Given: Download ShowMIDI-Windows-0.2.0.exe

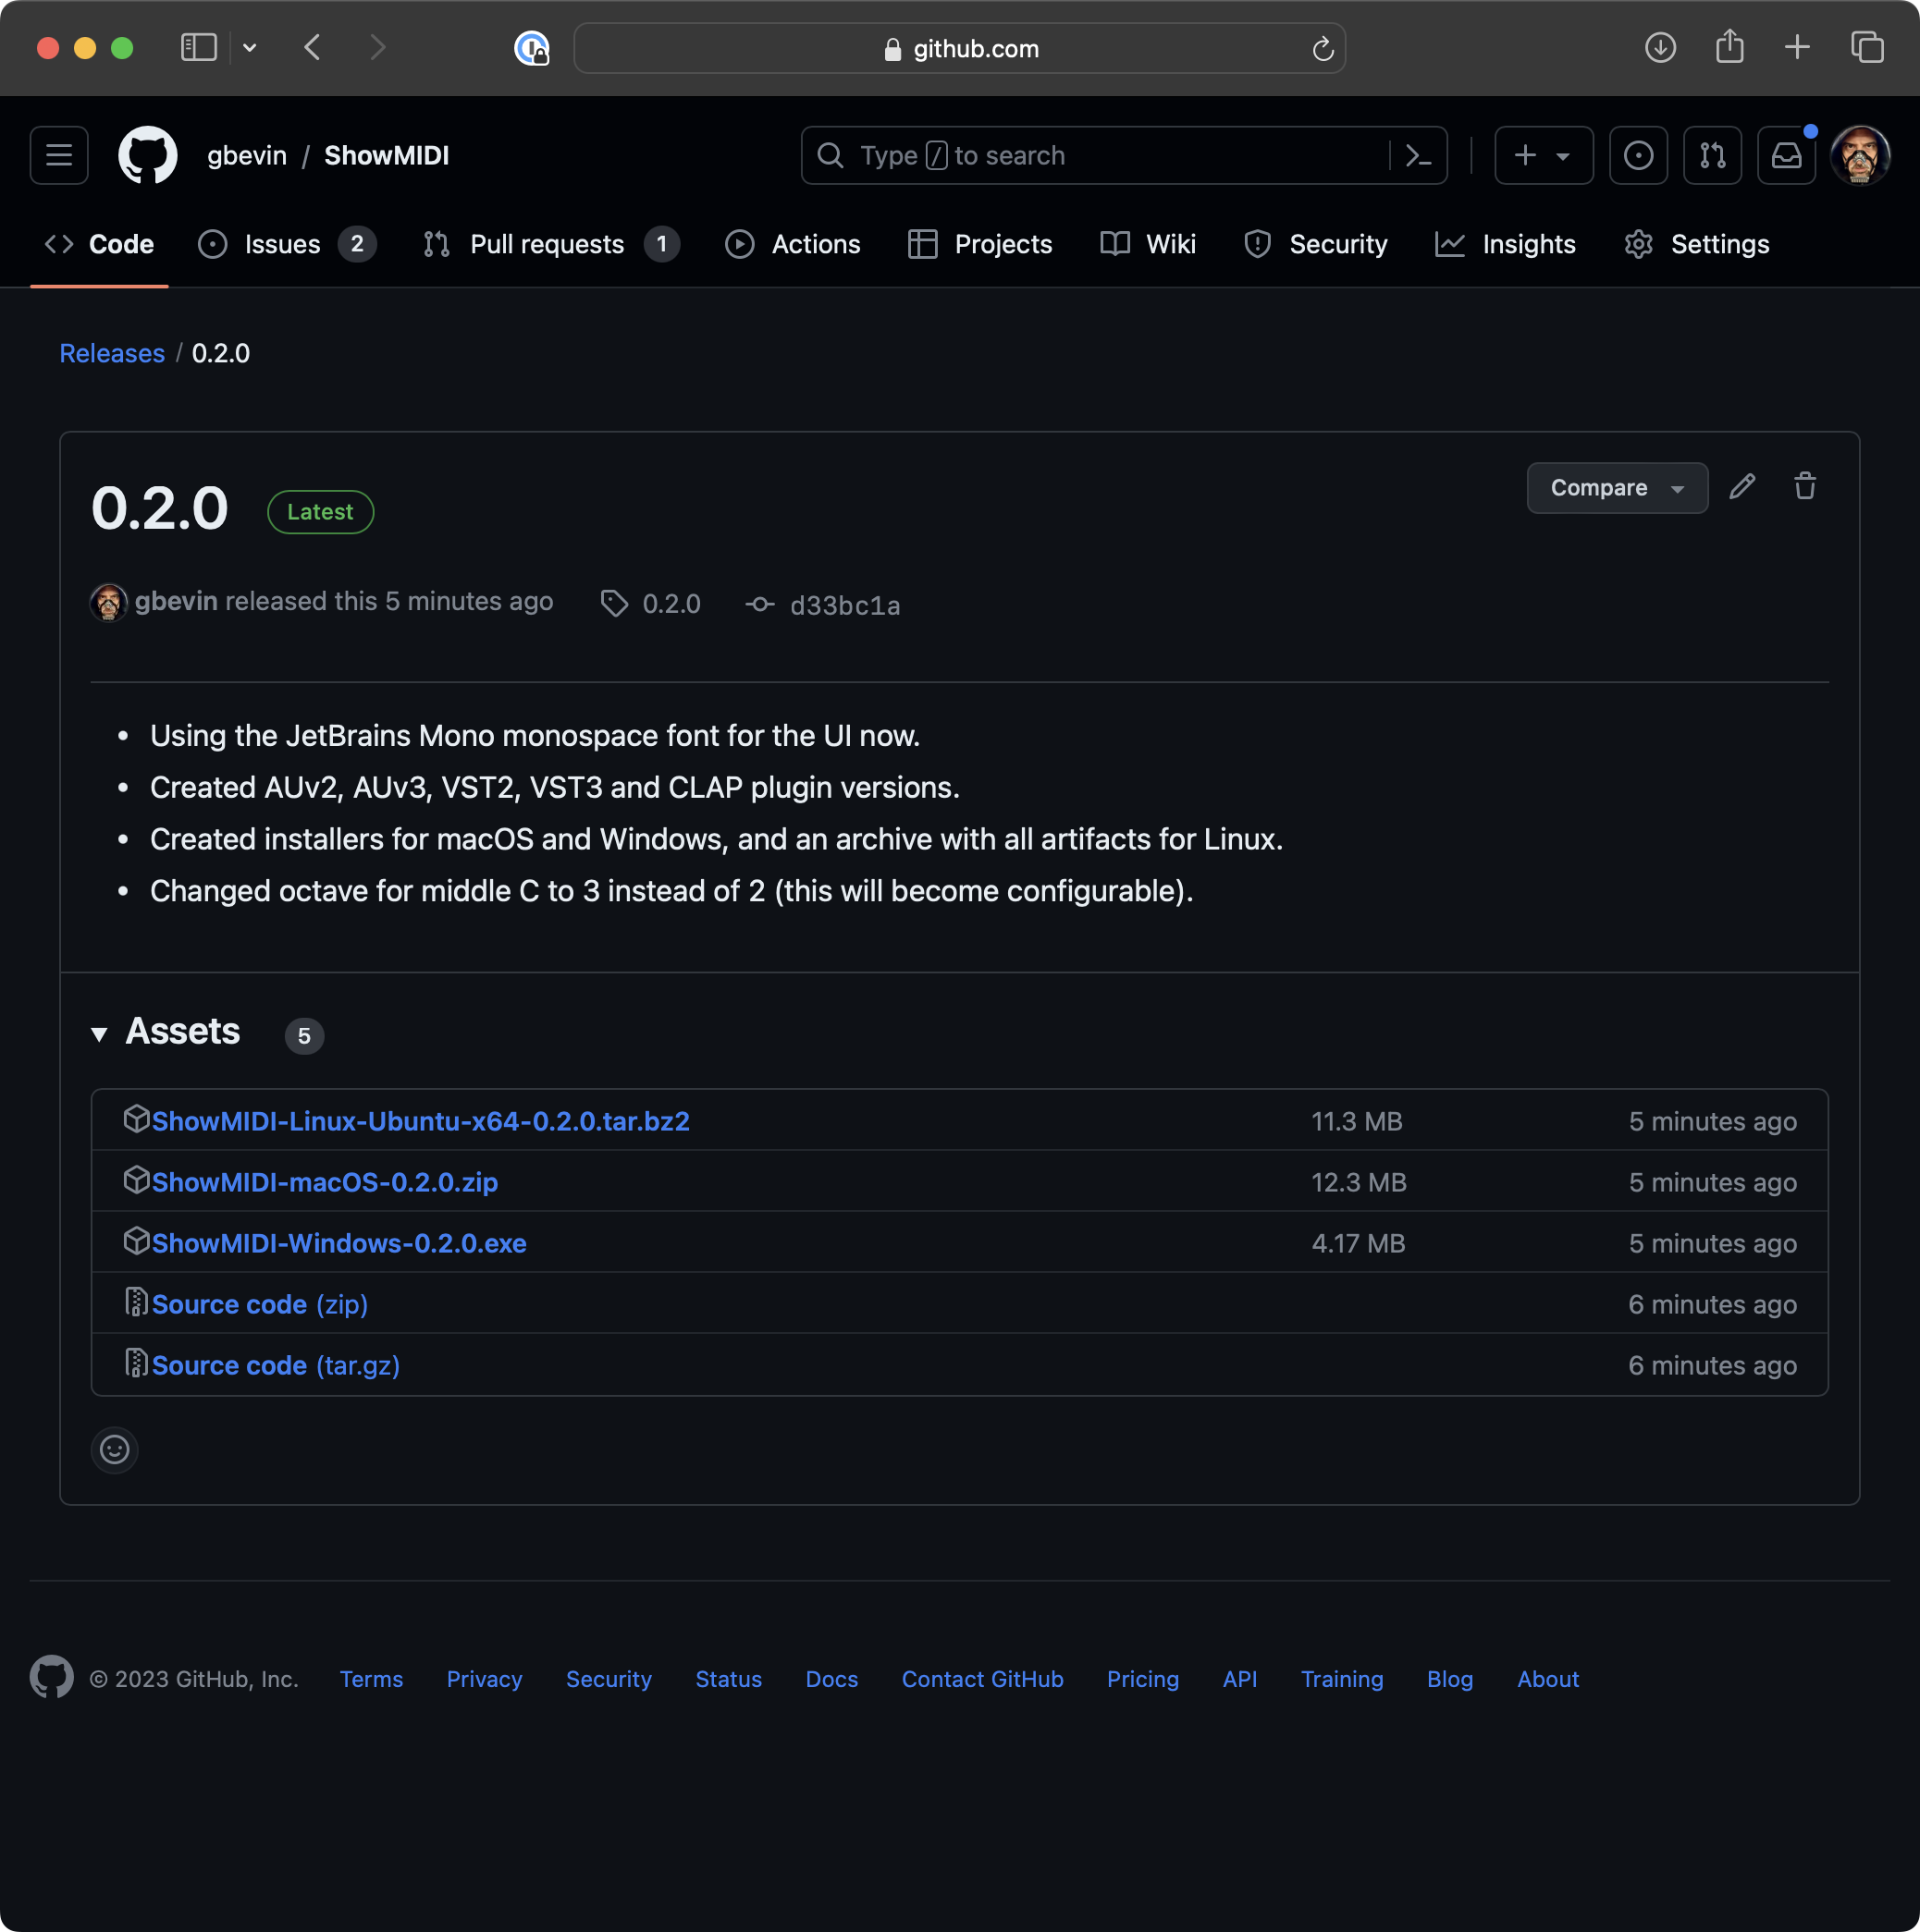Looking at the screenshot, I should (339, 1242).
